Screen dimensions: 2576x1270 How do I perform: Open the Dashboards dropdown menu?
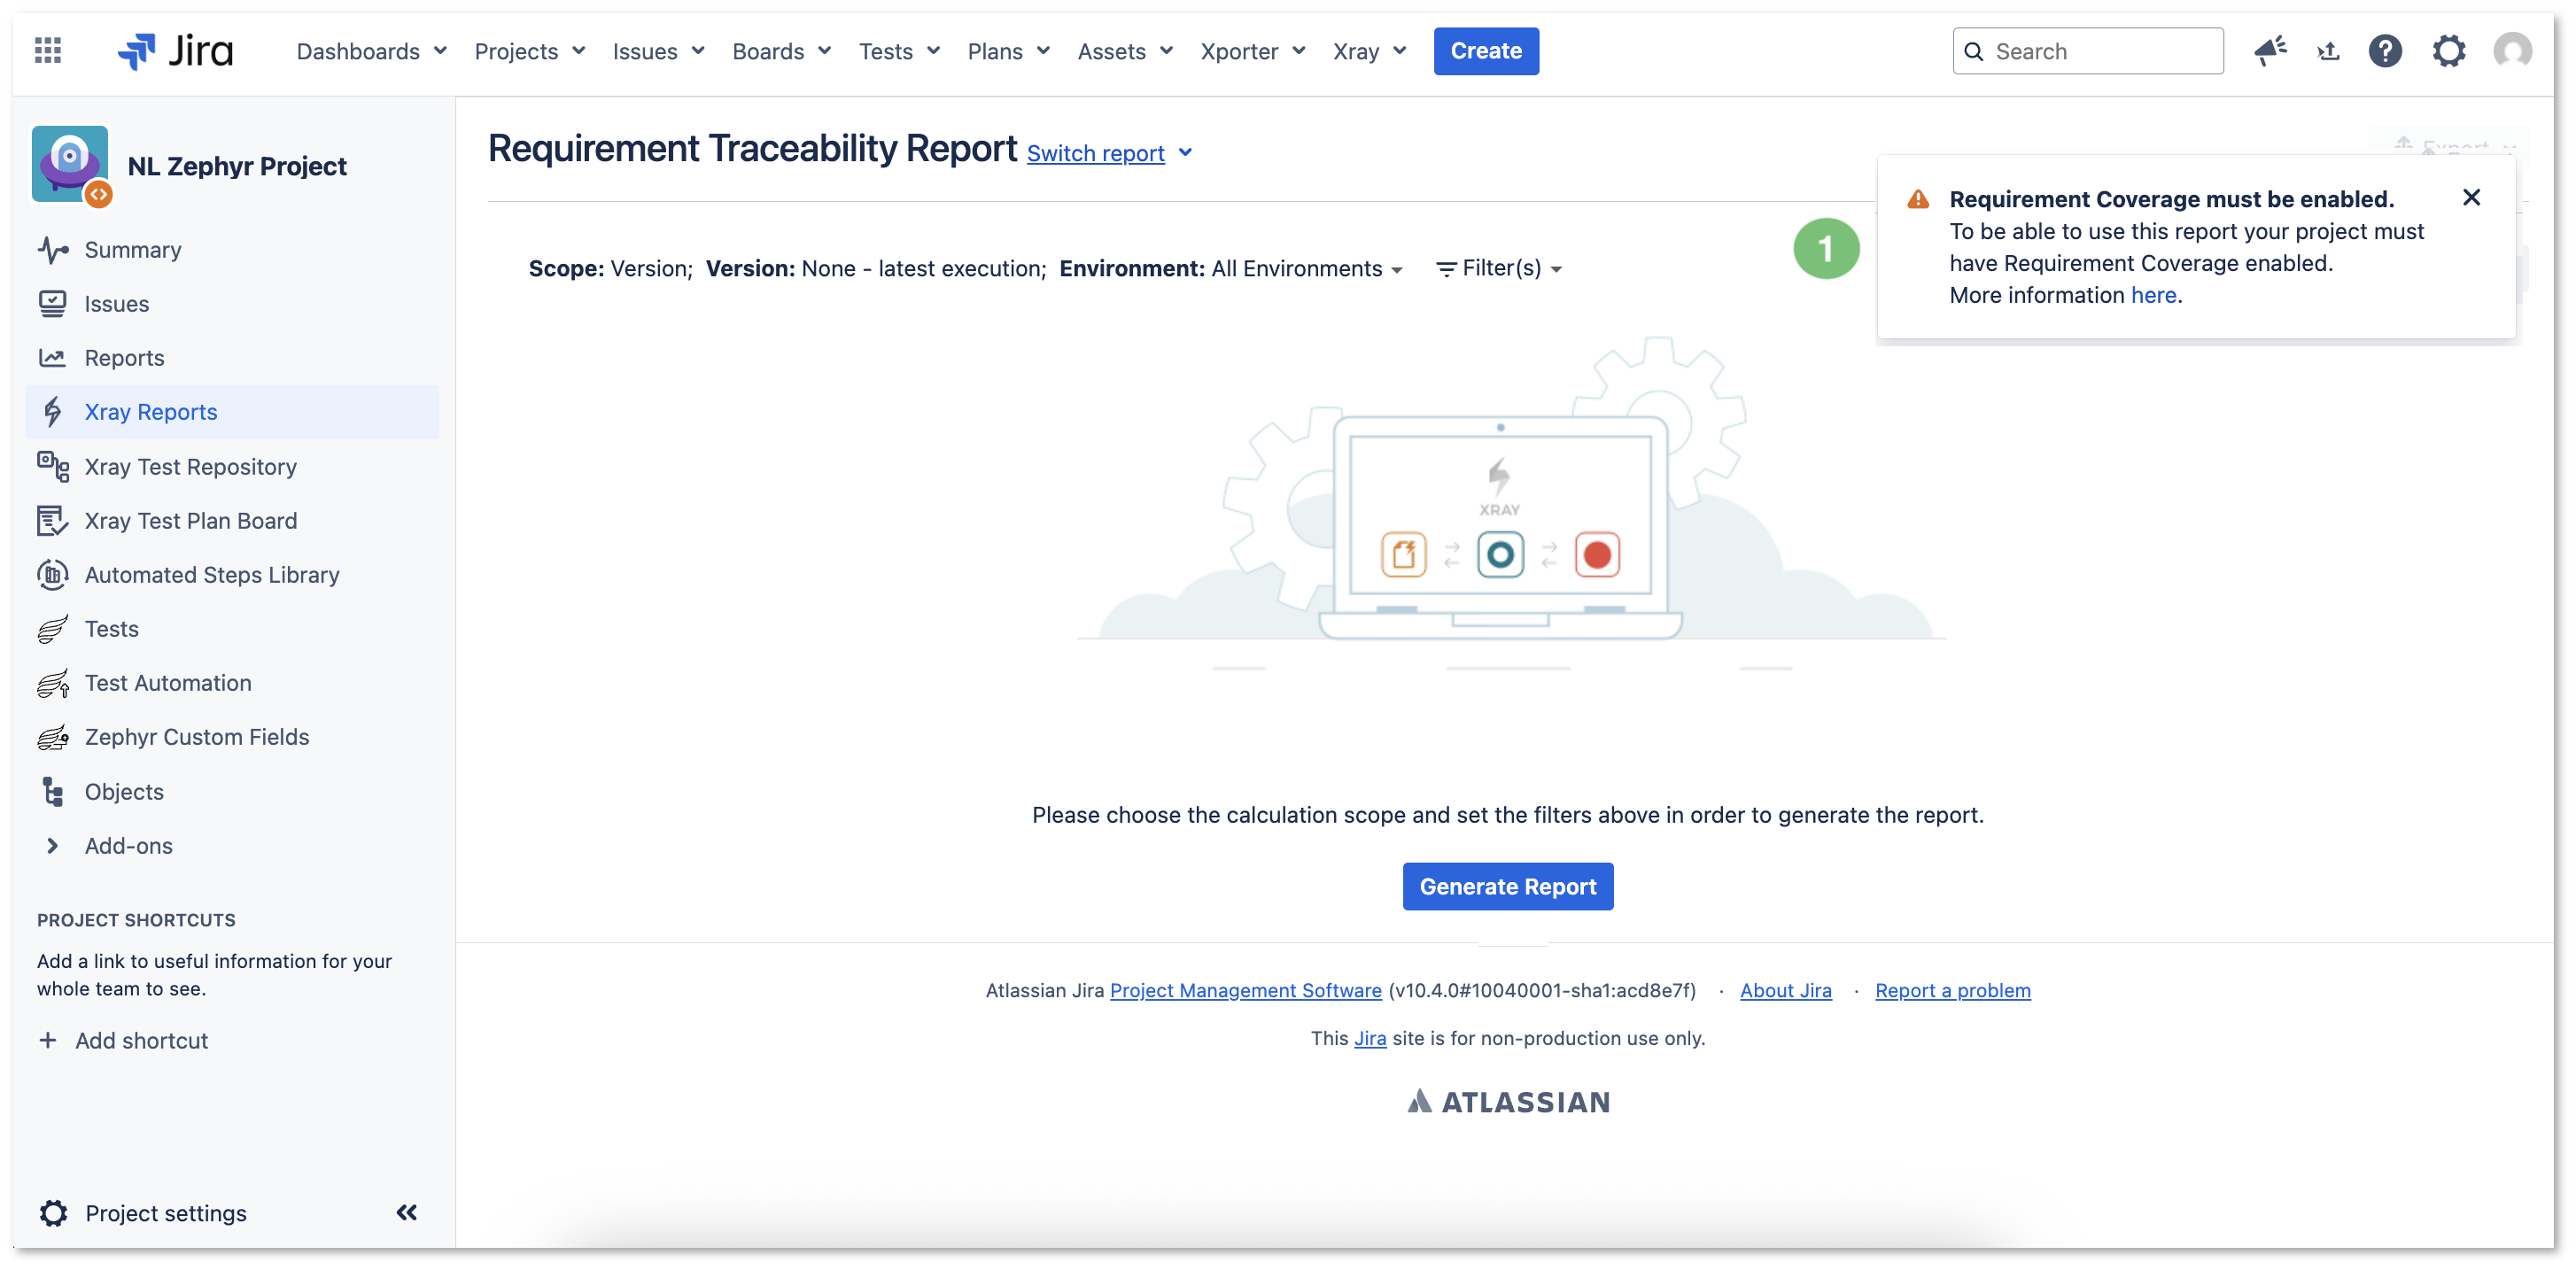point(371,51)
